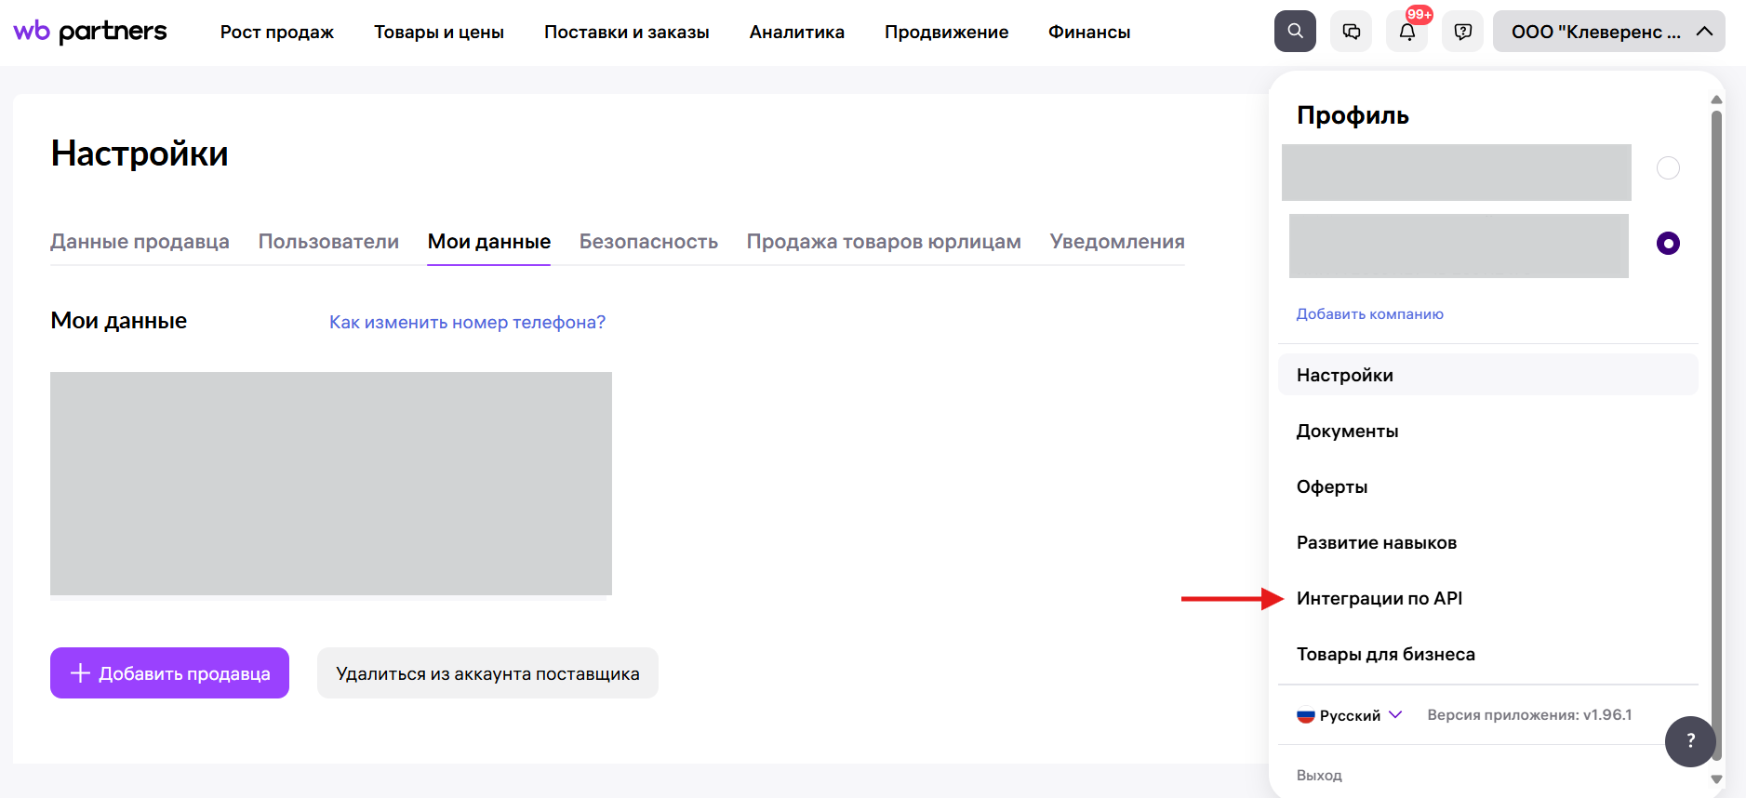Open the notifications bell icon

[x=1407, y=32]
